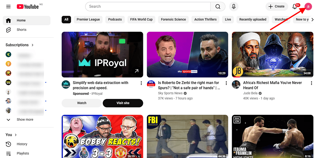Click the Jude Bela channel avatar
Image resolution: width=319 pixels, height=158 pixels.
tap(236, 85)
